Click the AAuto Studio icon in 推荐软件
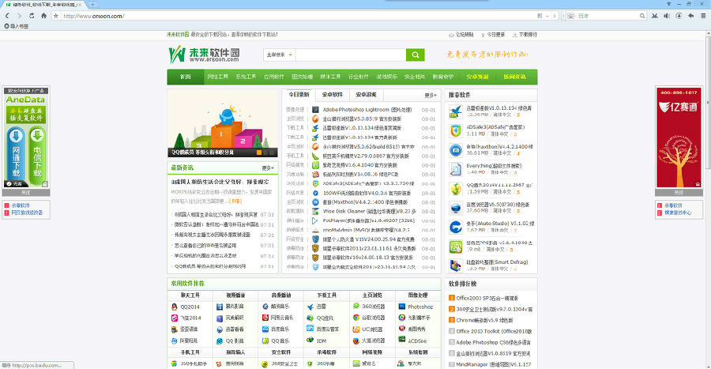The image size is (711, 369). coord(455,227)
